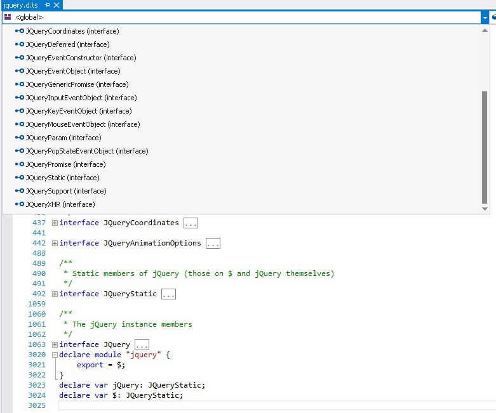Select JQueryStatic interface entry in list

tap(246, 178)
